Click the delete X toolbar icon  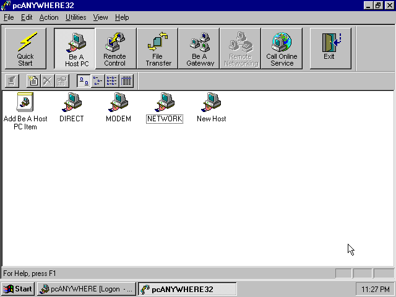[x=48, y=81]
